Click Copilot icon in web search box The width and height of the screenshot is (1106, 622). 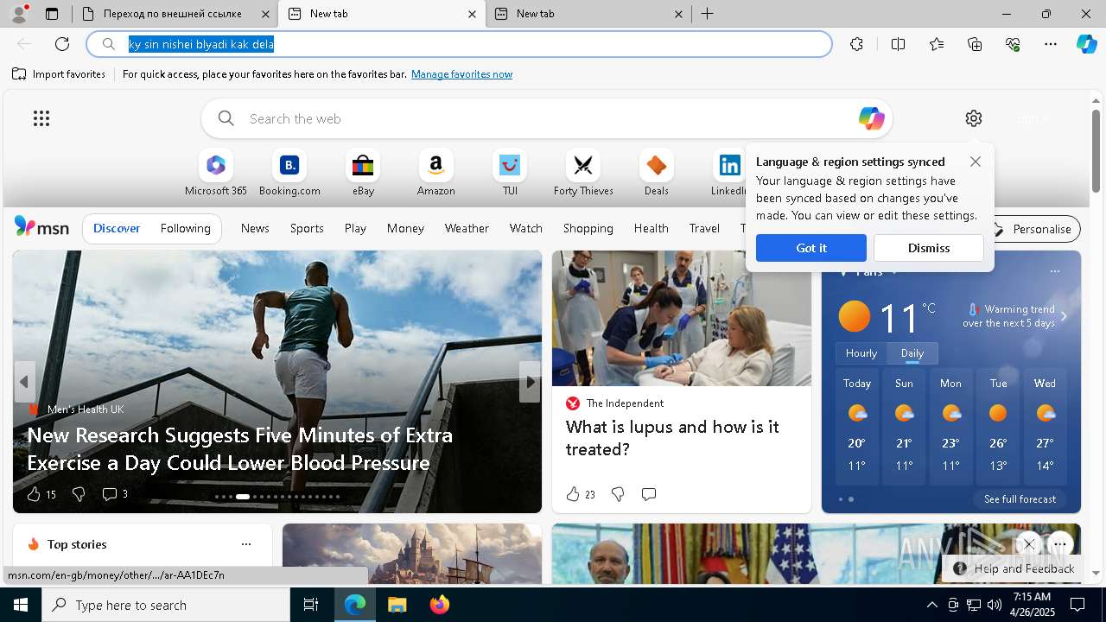pos(871,118)
